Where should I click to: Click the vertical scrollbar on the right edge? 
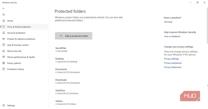(x=207, y=25)
